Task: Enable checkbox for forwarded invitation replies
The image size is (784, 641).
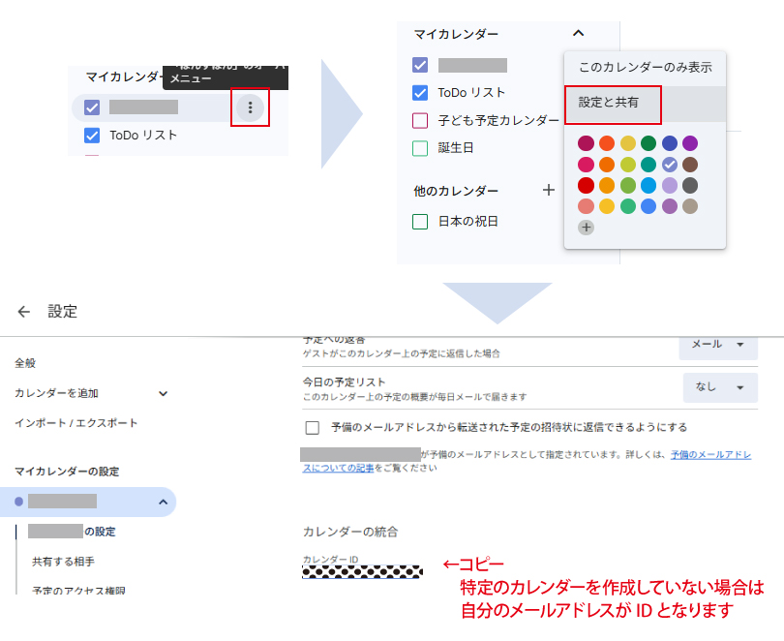Action: [x=313, y=427]
